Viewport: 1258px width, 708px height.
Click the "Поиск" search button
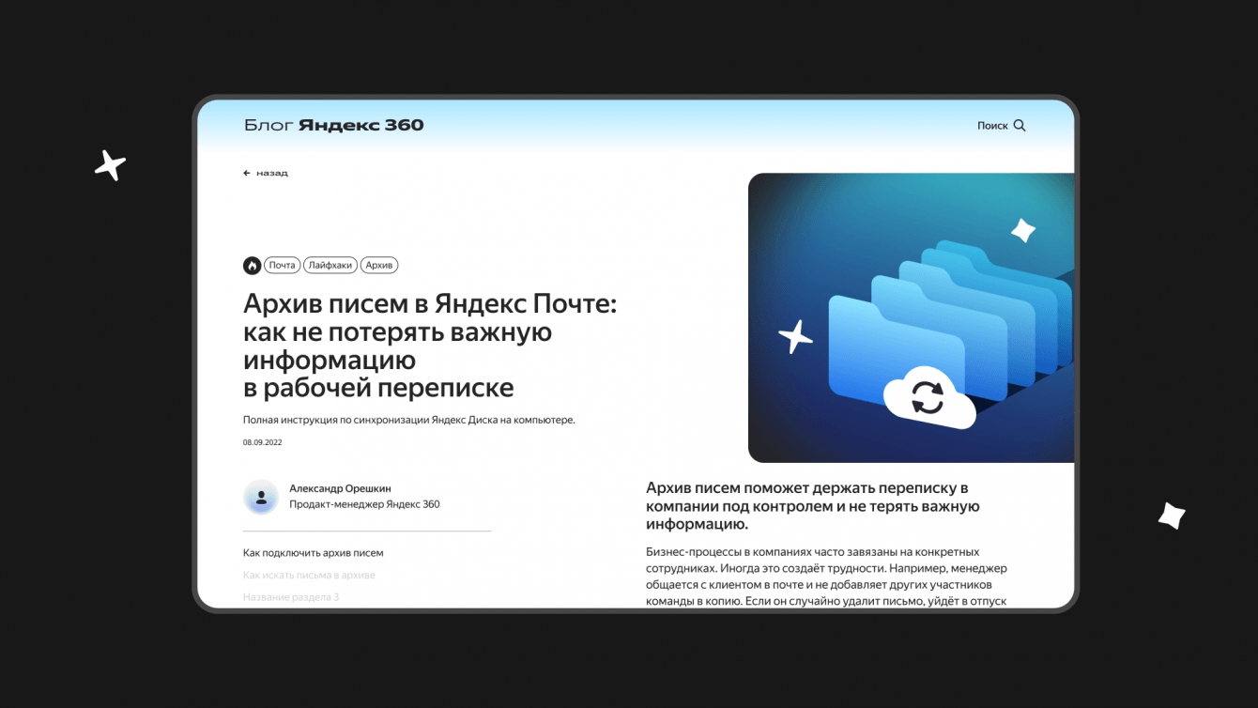click(1001, 126)
